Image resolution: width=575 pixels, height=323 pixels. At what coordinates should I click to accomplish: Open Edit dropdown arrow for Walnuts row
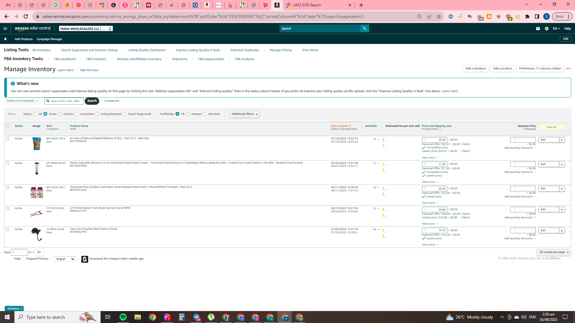562,140
